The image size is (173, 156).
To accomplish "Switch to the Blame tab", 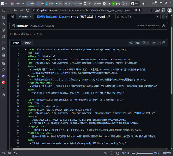I will pyautogui.click(x=27, y=43).
